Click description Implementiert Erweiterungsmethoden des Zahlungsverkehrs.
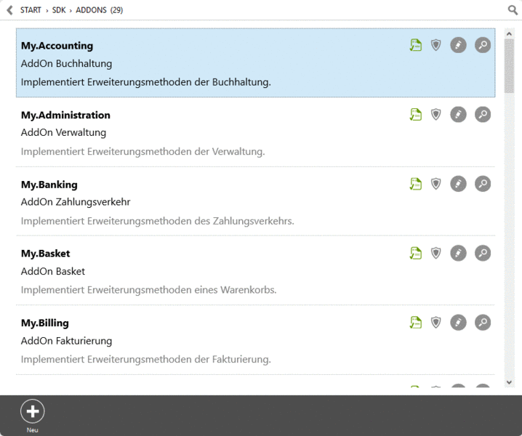 [158, 221]
